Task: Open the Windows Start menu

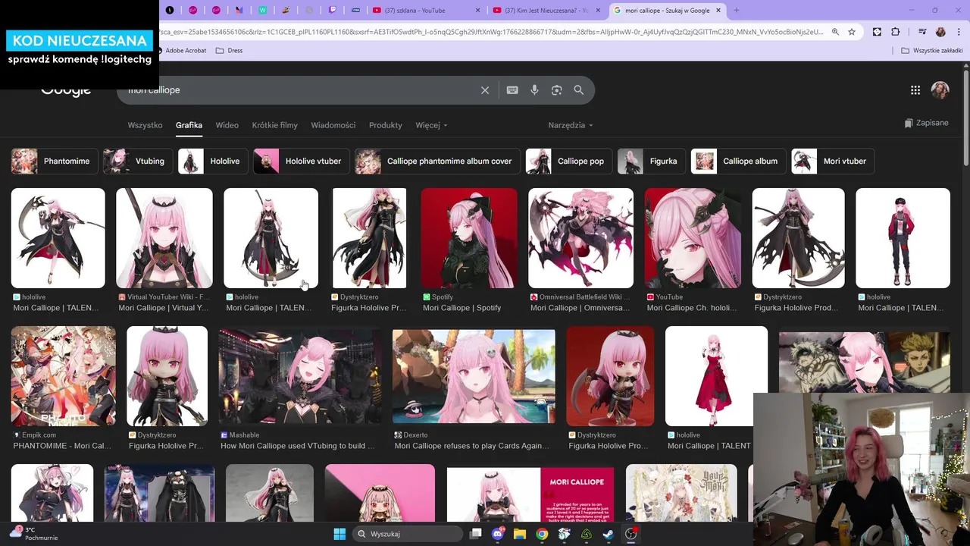Action: coord(339,534)
